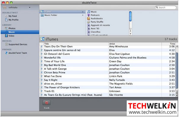Expand the Music Folder row arrow
180x117 pixels.
pyautogui.click(x=83, y=15)
